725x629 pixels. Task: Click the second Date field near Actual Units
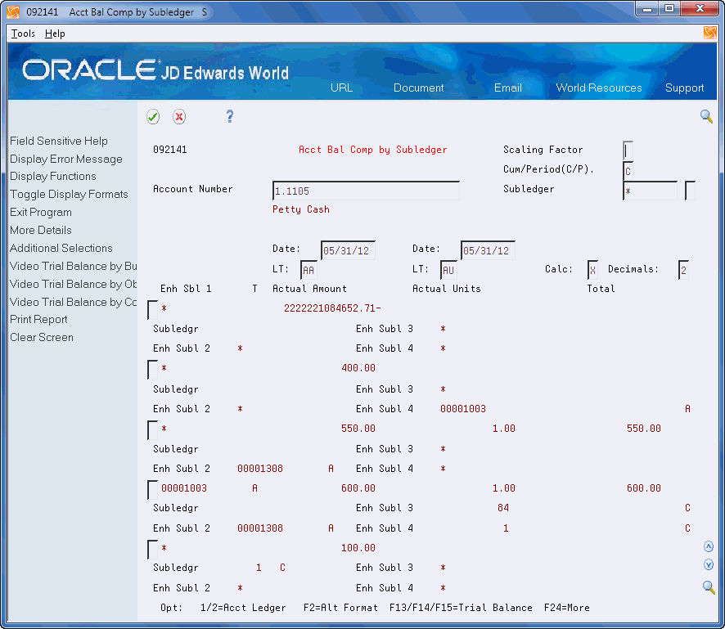point(488,250)
